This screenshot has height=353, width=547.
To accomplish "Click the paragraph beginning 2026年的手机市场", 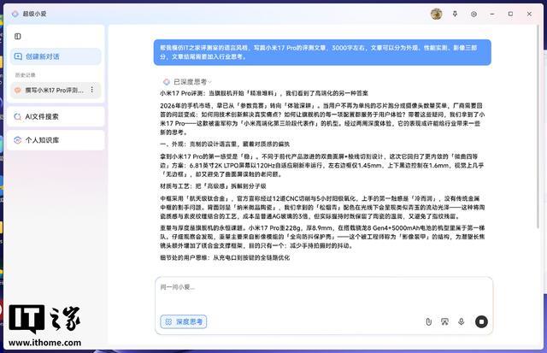I will point(322,119).
